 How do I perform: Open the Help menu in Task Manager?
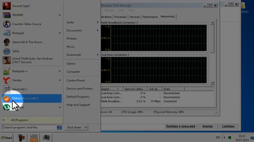131,10
